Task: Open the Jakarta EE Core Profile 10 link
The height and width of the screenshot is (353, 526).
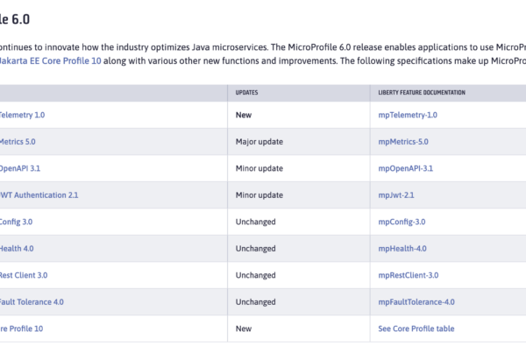Action: tap(50, 61)
